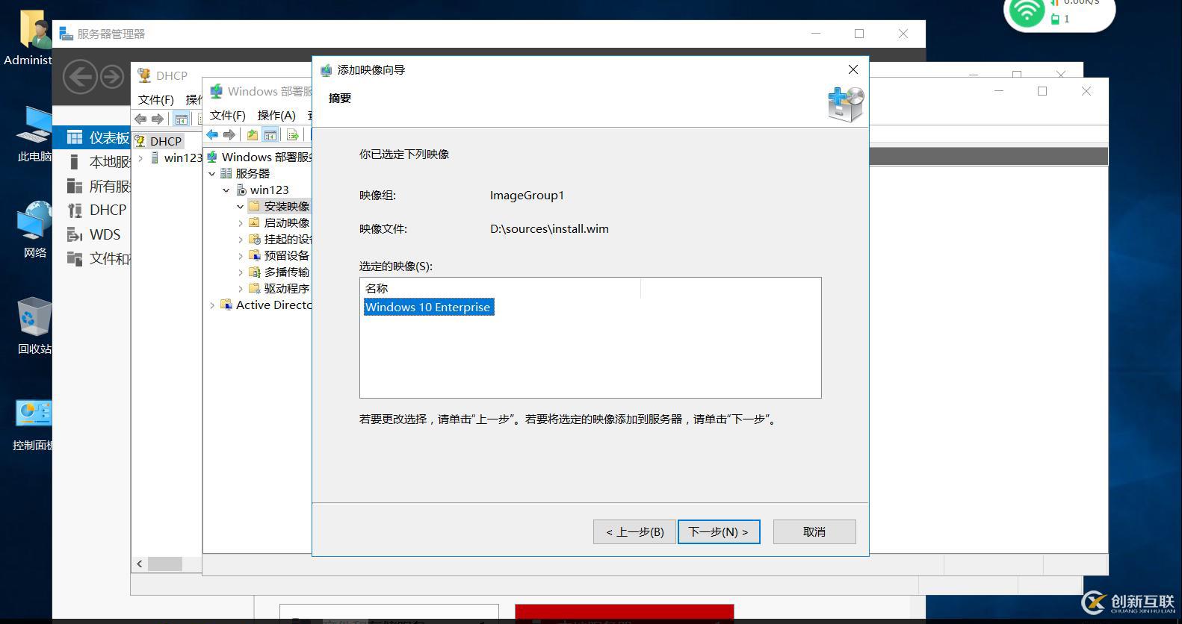Select Windows 10 Enterprise in the image list

[x=428, y=307]
